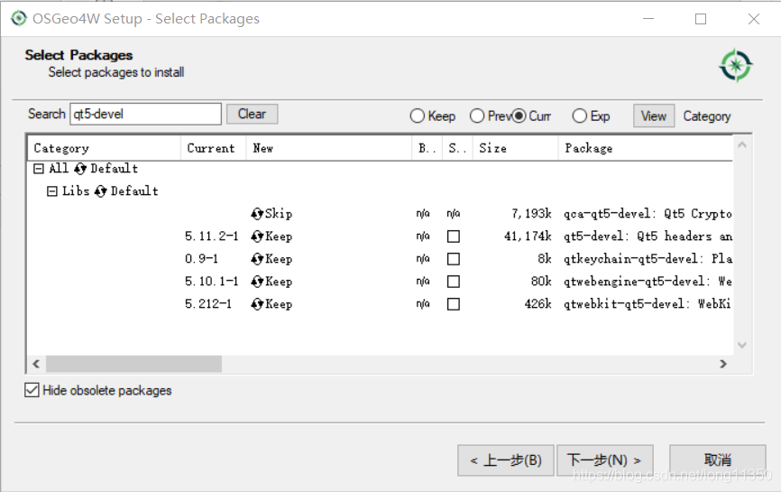Click the Current column header
Image resolution: width=781 pixels, height=492 pixels.
pos(213,148)
